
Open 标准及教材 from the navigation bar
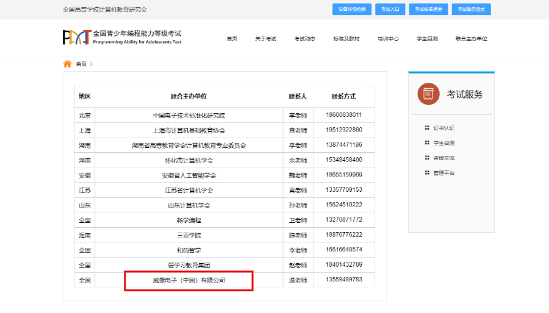[x=346, y=38]
